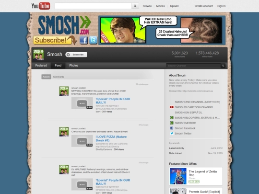The height and width of the screenshot is (194, 259).
Task: Click avatar on the 32 minutes ago post
Action: [x=64, y=91]
